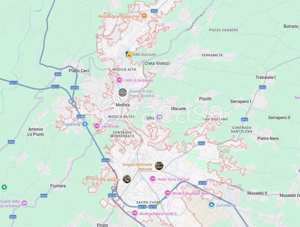Select the Creta Violicci place label
This screenshot has width=300, height=227.
[157, 63]
